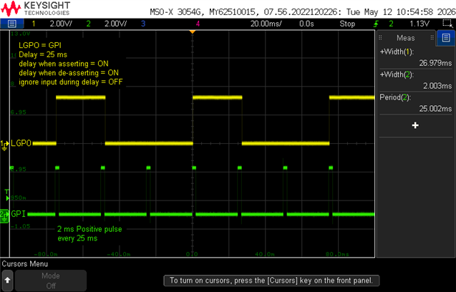Dismiss the cursors key hint message

tap(271, 281)
